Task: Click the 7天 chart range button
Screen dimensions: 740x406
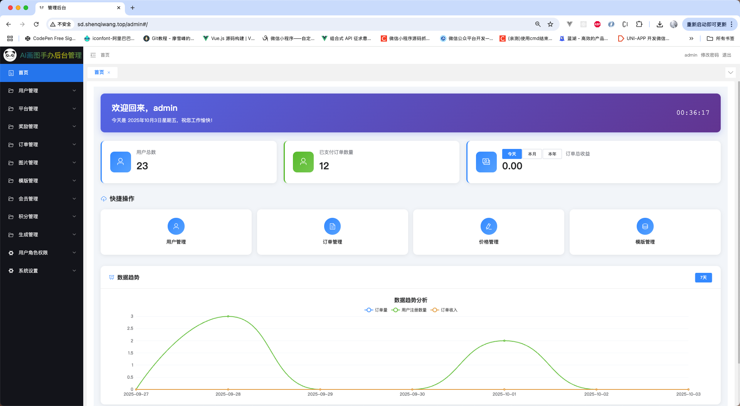Action: pos(703,277)
